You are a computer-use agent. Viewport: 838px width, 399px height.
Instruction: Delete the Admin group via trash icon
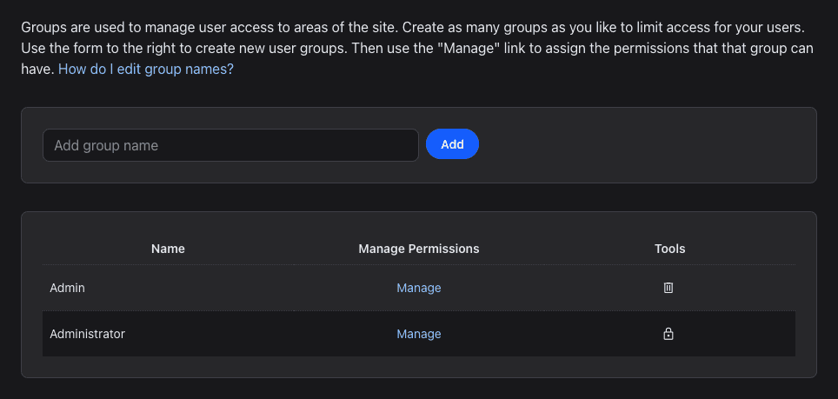click(668, 288)
